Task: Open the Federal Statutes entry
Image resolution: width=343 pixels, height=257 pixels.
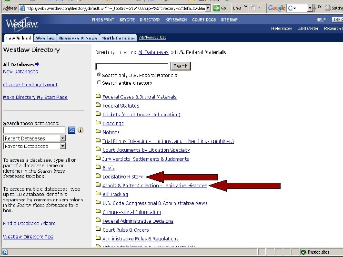Action: tap(121, 106)
